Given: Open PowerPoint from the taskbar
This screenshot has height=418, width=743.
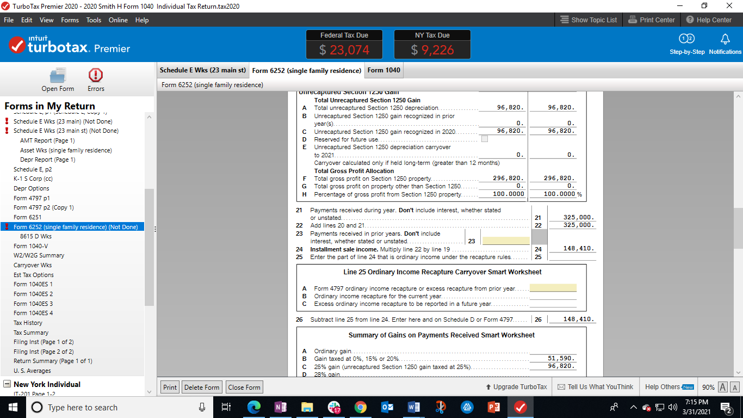Looking at the screenshot, I should click(494, 407).
